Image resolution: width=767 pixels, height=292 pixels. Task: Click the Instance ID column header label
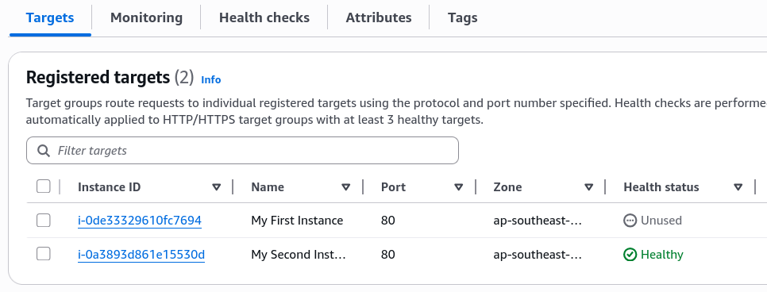[x=109, y=186]
